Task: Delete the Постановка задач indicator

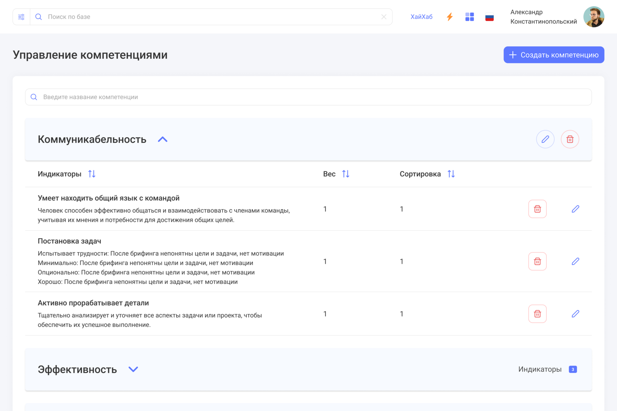Action: [537, 261]
